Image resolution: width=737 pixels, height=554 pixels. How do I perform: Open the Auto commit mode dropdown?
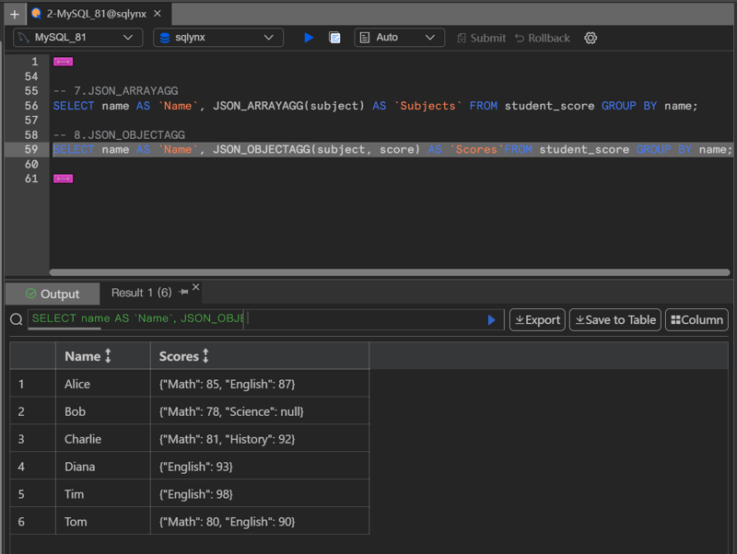click(x=399, y=38)
